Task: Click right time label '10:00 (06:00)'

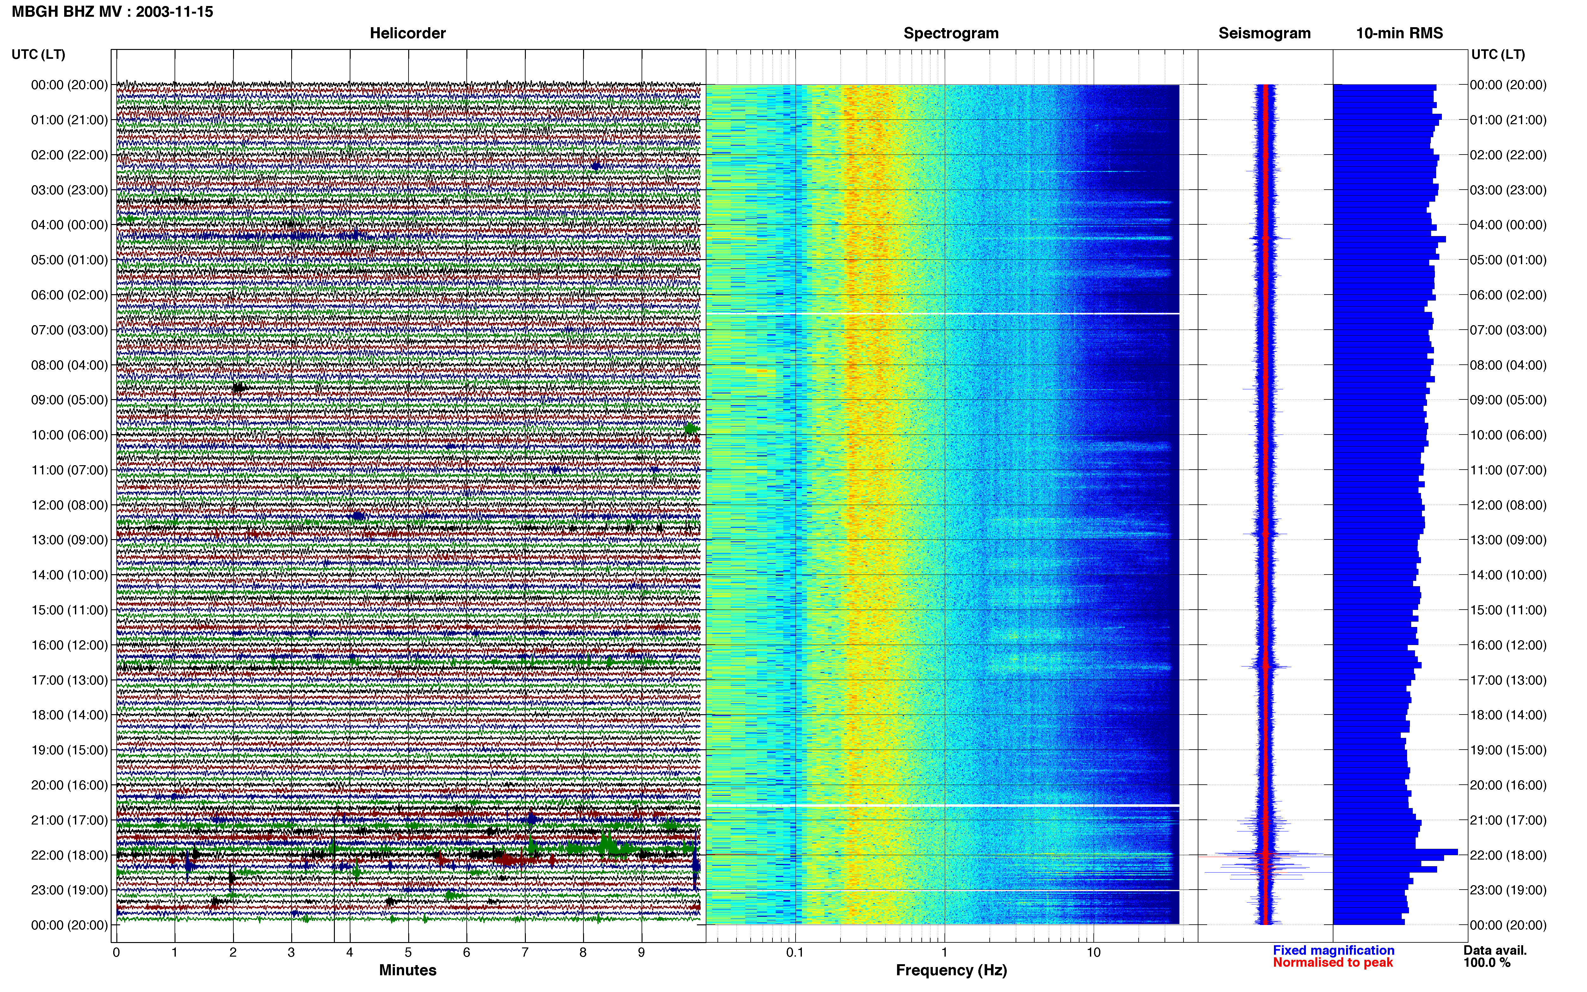Action: coord(1508,435)
